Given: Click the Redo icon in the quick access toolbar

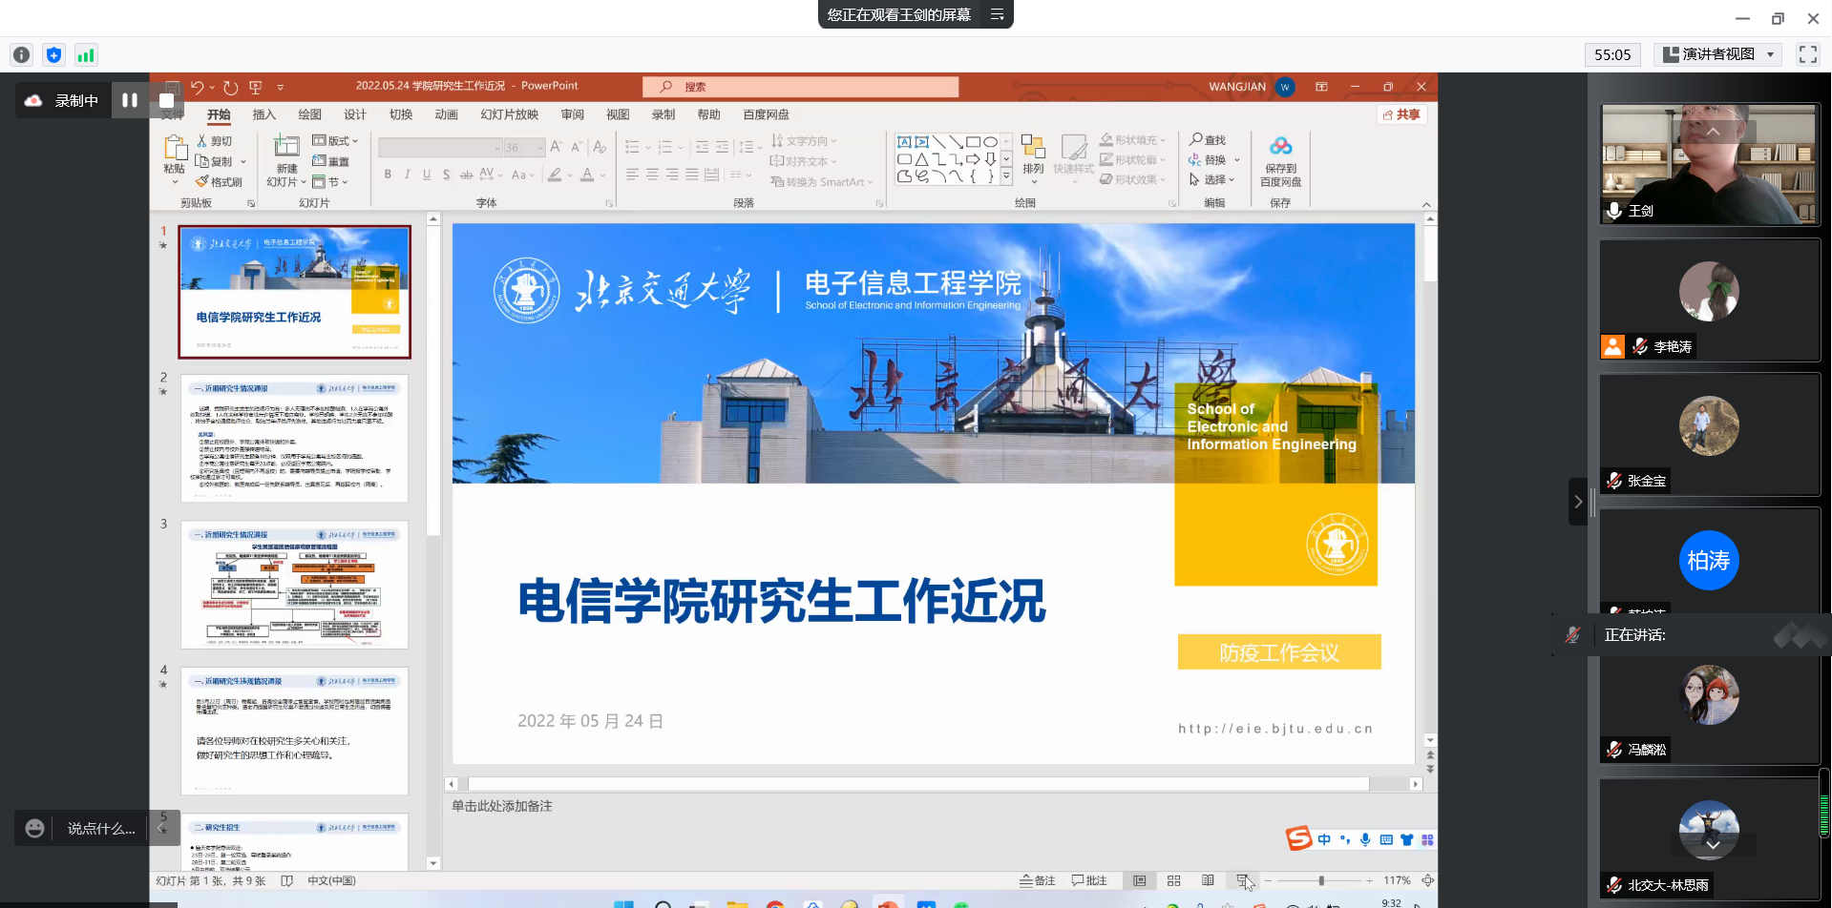Looking at the screenshot, I should [230, 87].
